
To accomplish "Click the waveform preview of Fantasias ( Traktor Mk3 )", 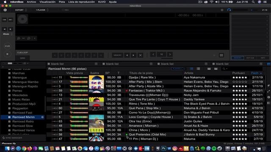I will coord(79,91).
